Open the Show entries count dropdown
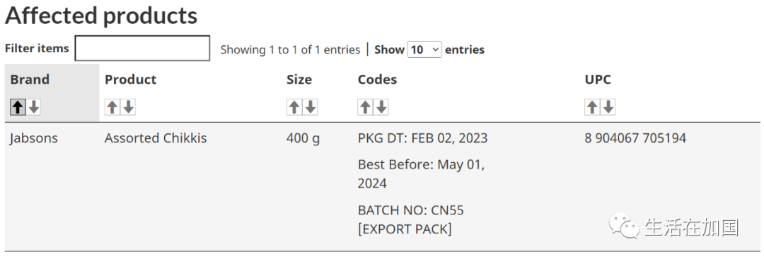 click(x=424, y=49)
